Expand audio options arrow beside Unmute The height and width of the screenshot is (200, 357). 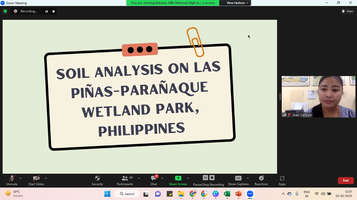20,178
